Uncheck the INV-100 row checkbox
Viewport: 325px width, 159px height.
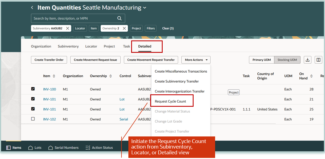point(33,89)
